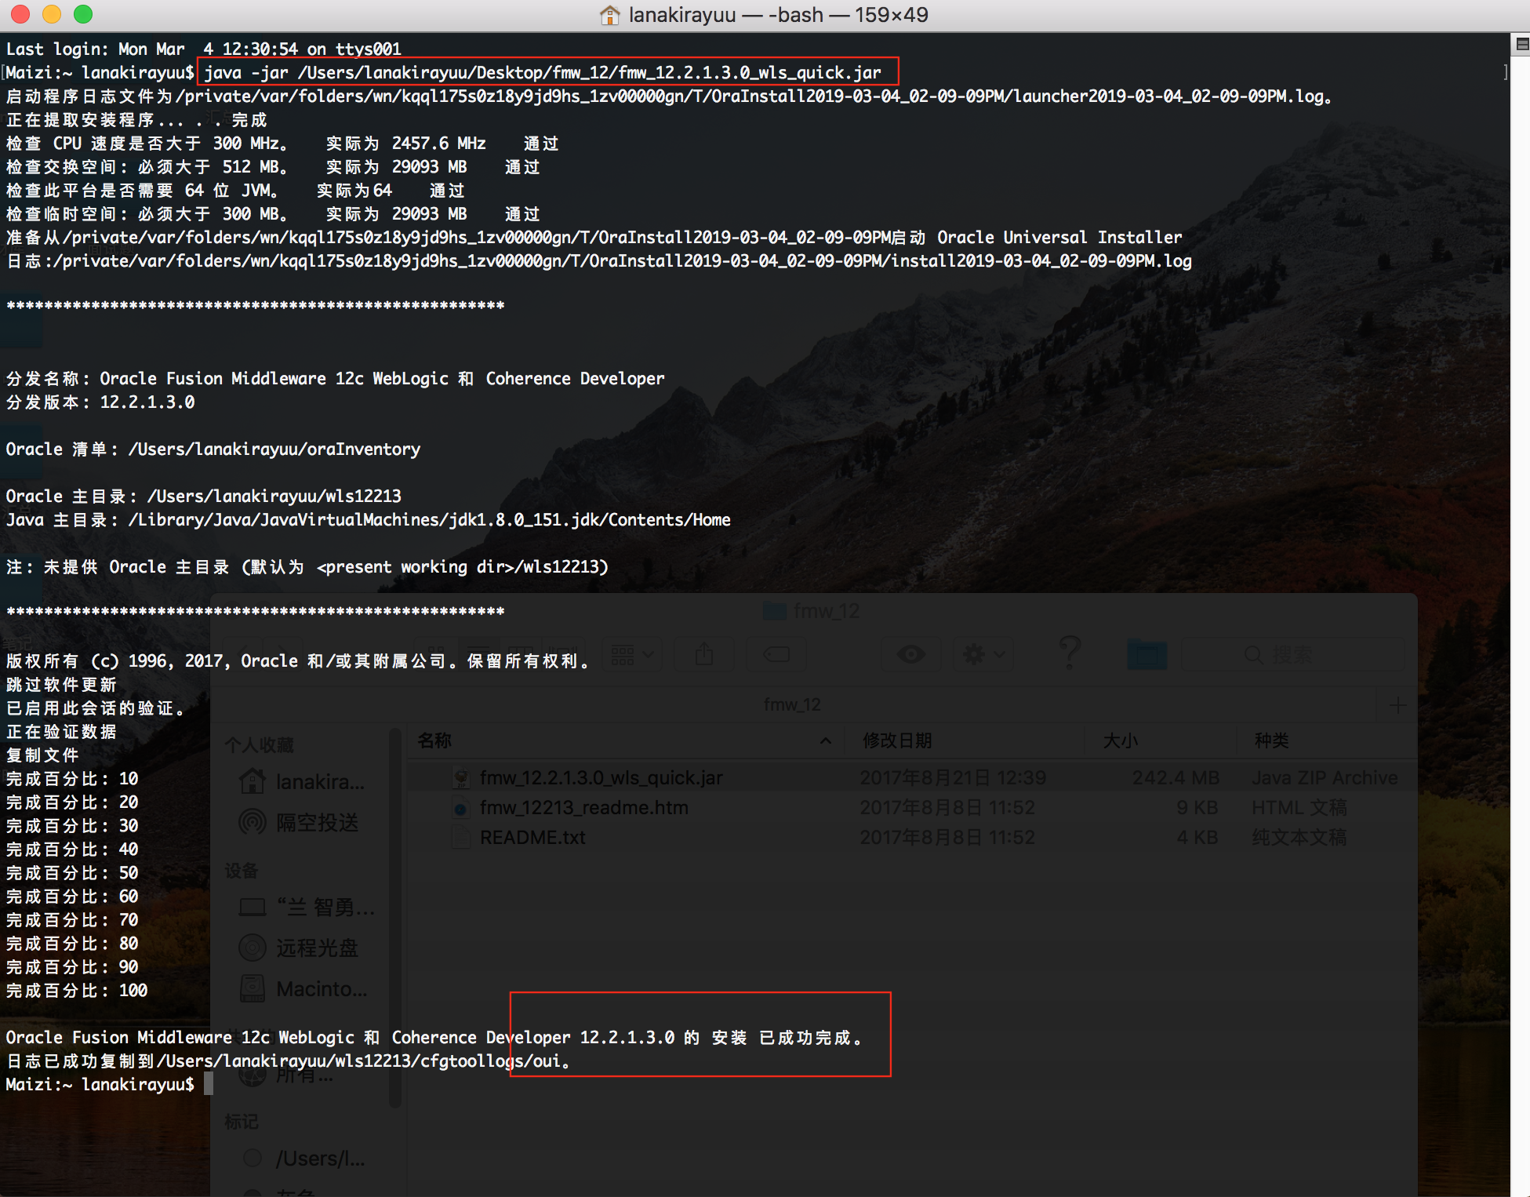This screenshot has height=1197, width=1530.
Task: Toggle the /Users/l... tag circle in sidebar
Action: 253,1158
